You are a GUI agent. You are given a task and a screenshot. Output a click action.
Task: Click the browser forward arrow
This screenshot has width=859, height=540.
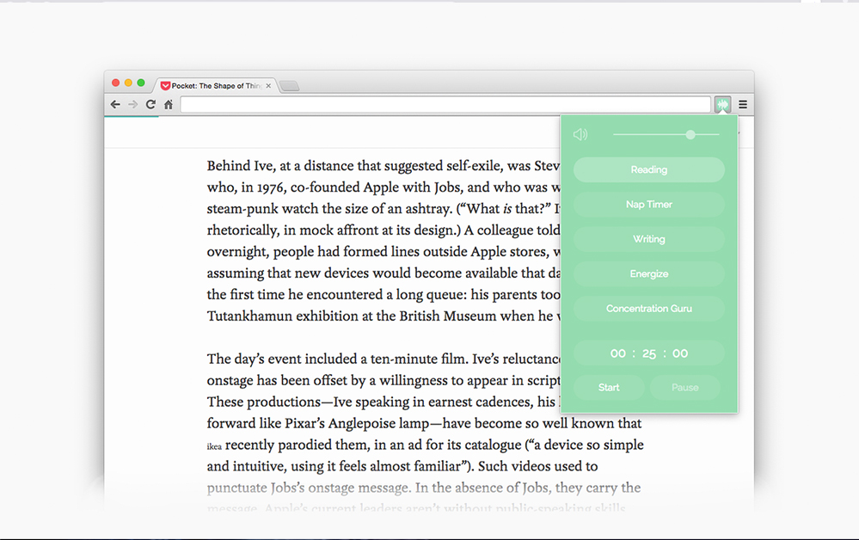tap(132, 104)
